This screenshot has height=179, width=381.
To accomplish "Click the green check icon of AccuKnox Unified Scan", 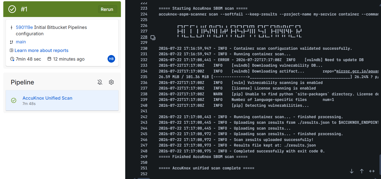I will pyautogui.click(x=14, y=100).
